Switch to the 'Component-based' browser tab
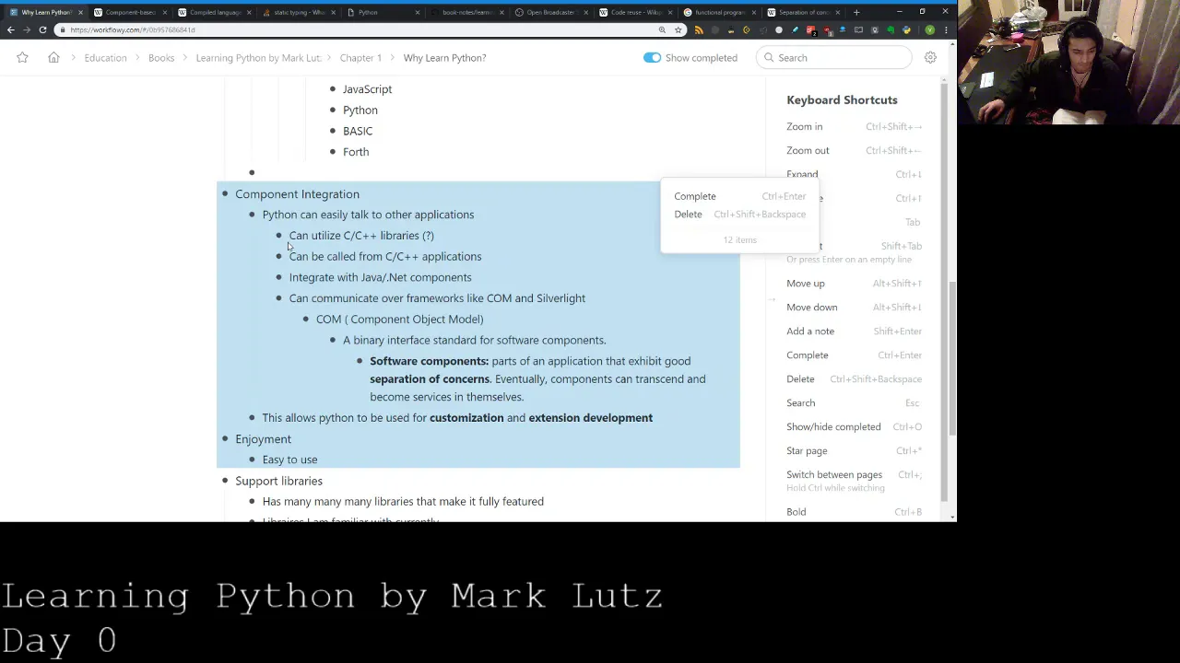This screenshot has width=1180, height=663. click(x=129, y=12)
